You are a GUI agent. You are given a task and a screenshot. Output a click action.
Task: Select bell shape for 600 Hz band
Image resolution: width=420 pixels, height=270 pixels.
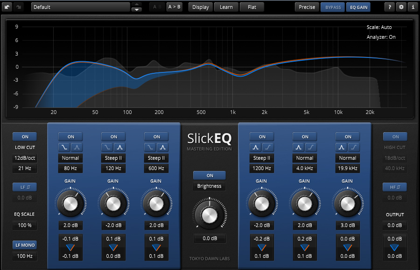coord(162,147)
